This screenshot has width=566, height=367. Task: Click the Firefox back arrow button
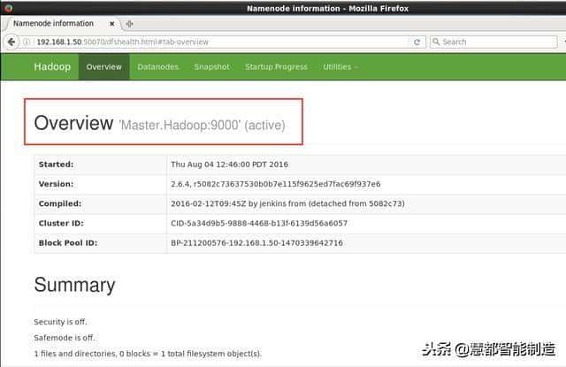(x=11, y=42)
